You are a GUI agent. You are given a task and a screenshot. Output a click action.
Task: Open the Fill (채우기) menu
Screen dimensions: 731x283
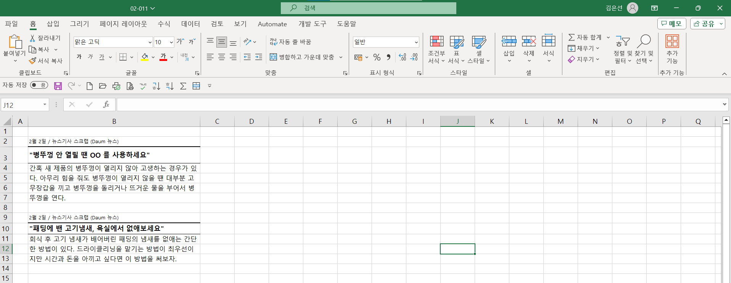(x=584, y=48)
